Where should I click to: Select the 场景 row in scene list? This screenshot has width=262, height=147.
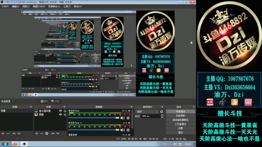tap(17, 111)
